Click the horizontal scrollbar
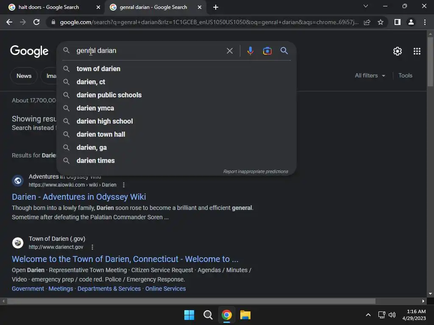This screenshot has width=434, height=325. tap(191, 301)
